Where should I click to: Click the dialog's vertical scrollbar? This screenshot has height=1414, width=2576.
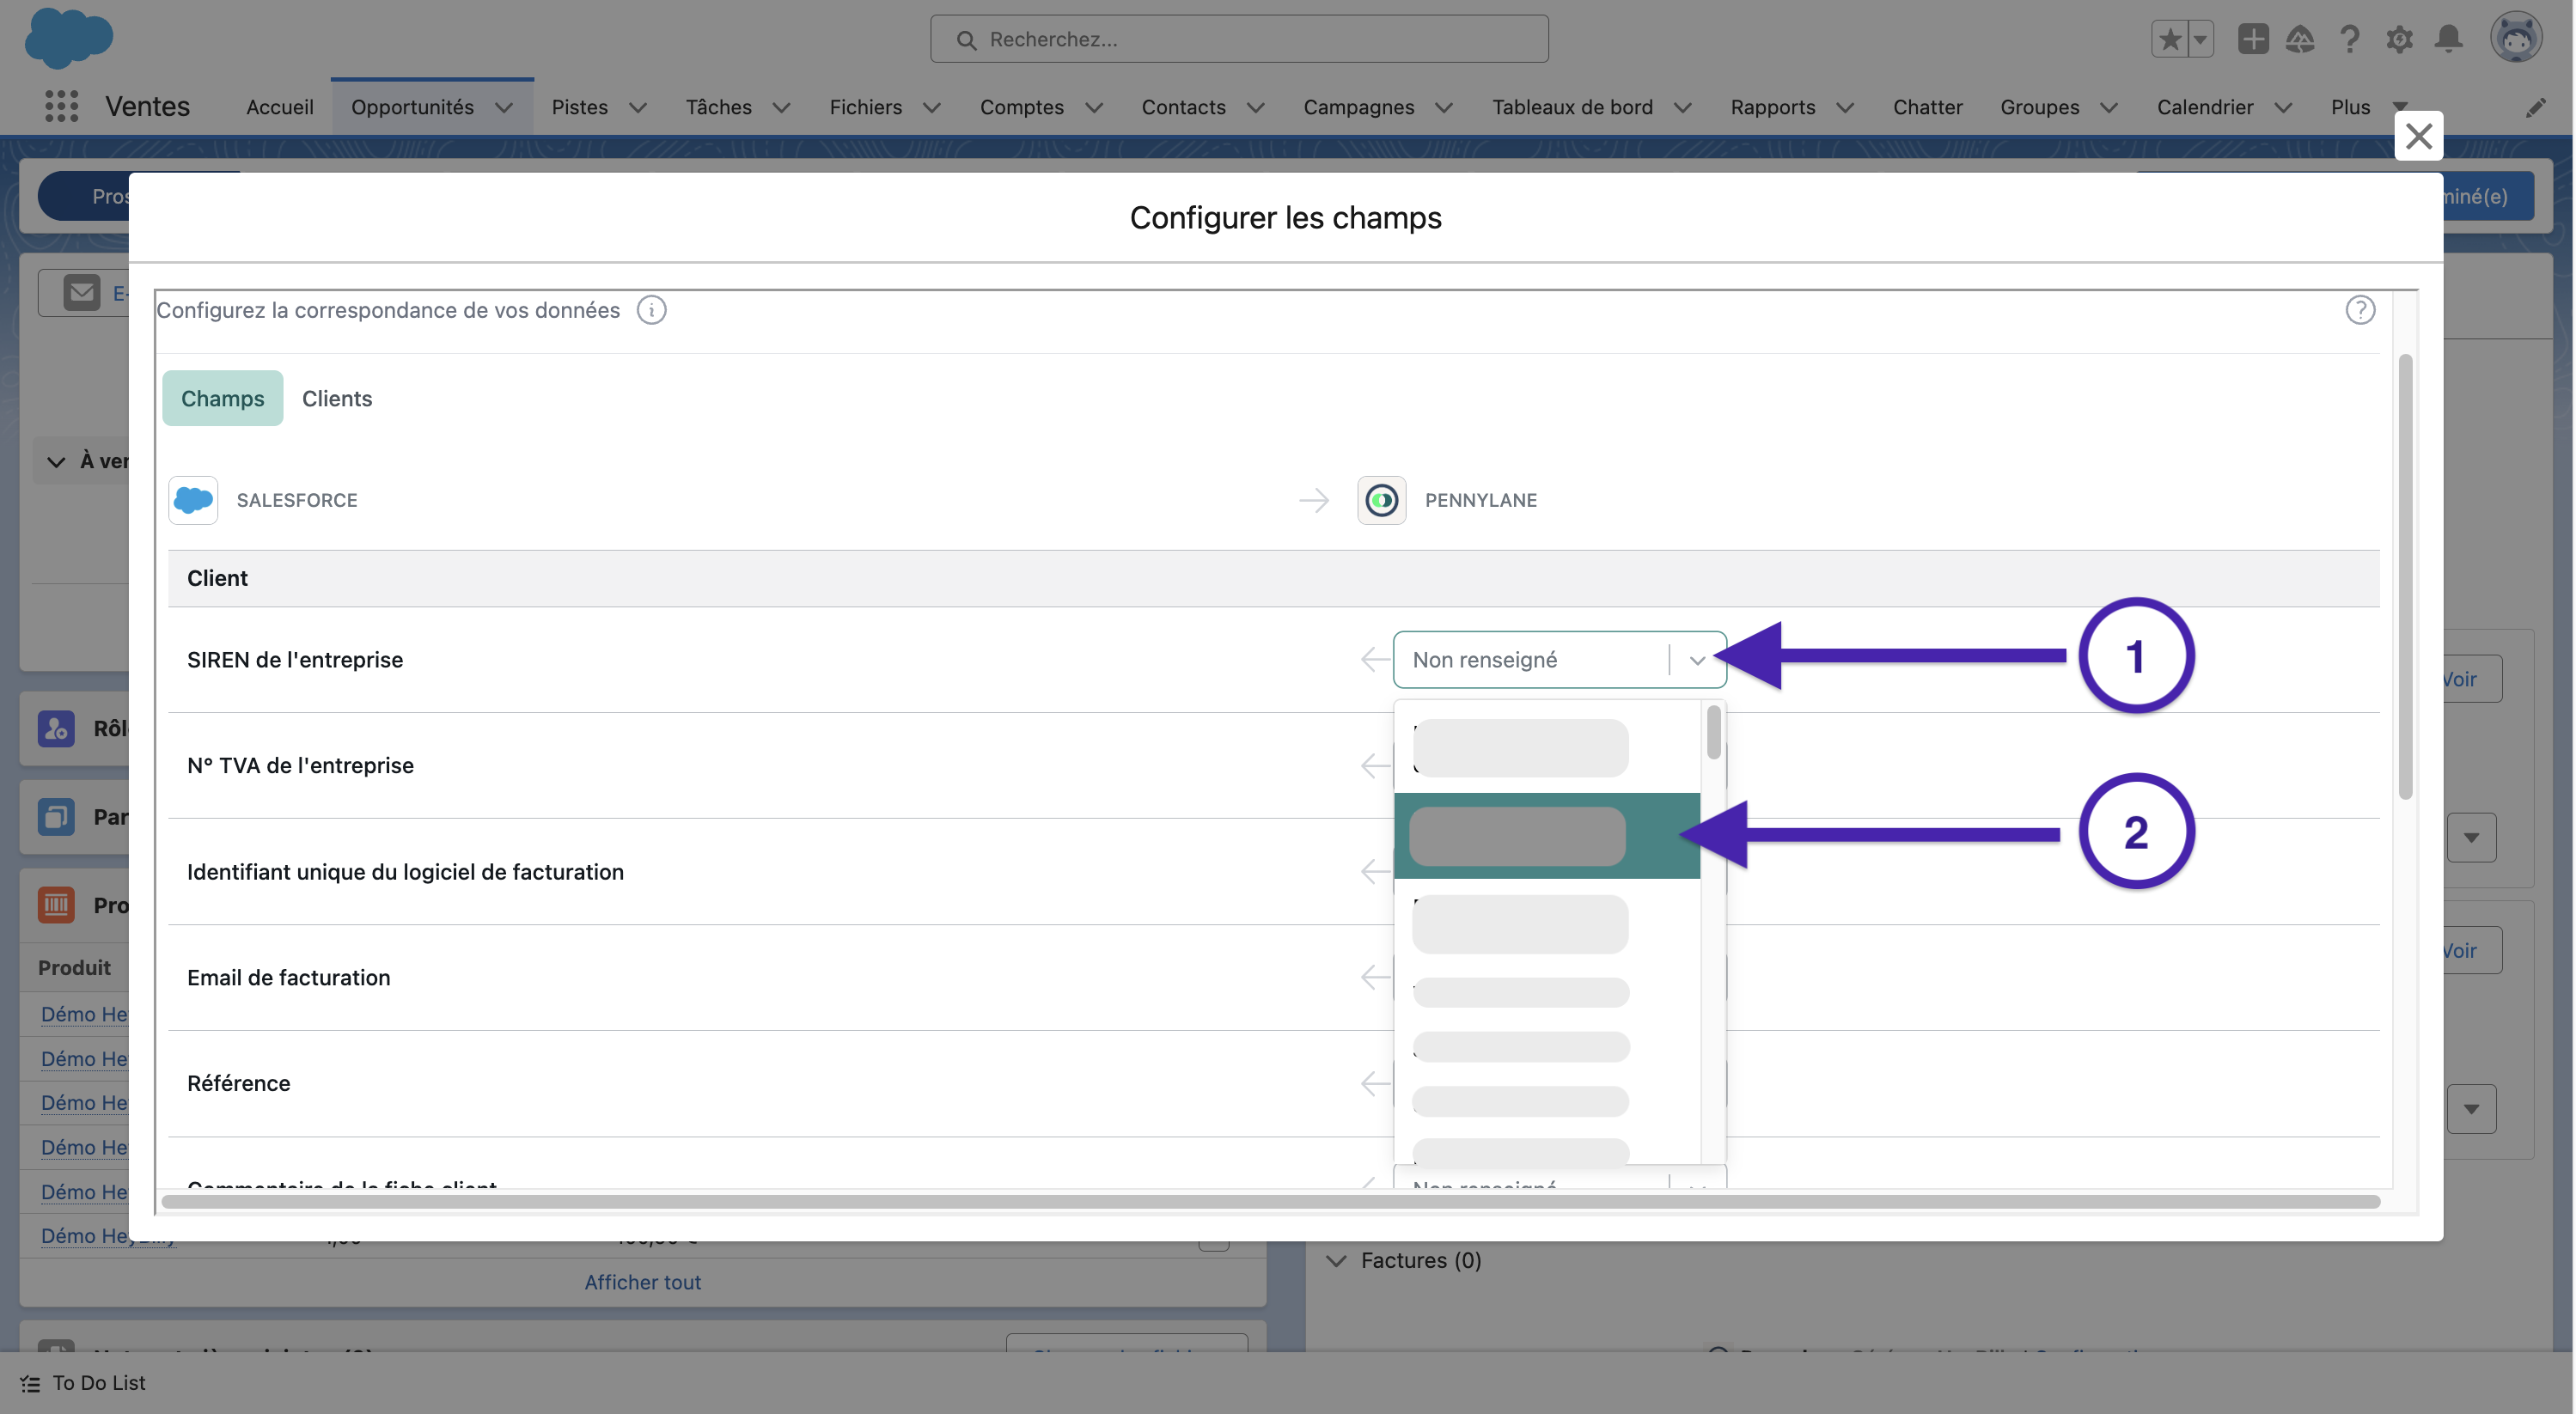[x=2405, y=576]
